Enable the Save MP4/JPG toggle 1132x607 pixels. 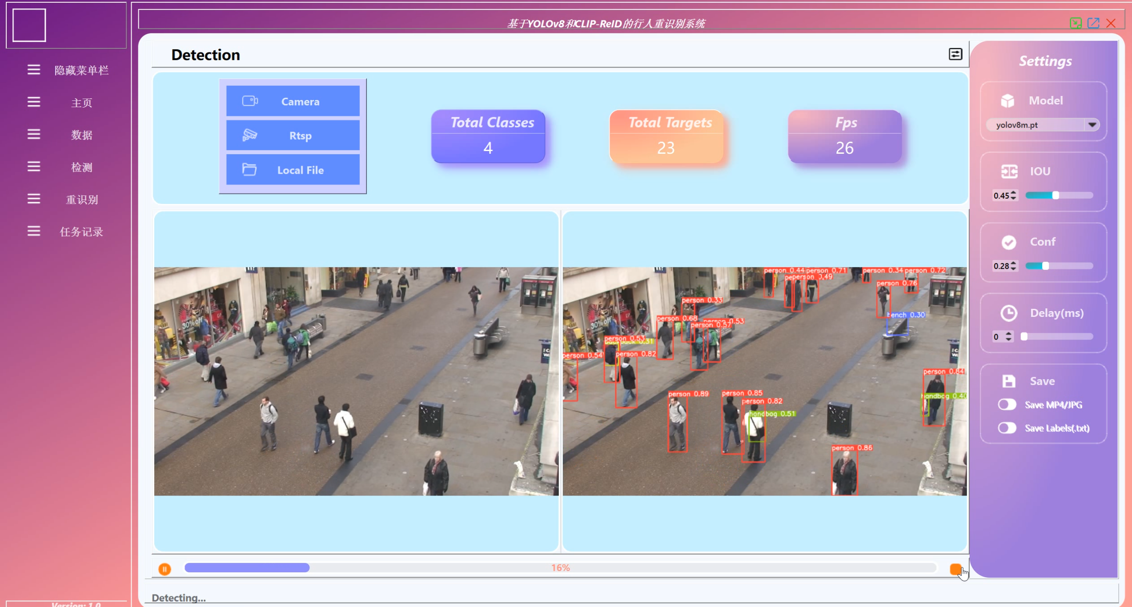coord(1007,404)
